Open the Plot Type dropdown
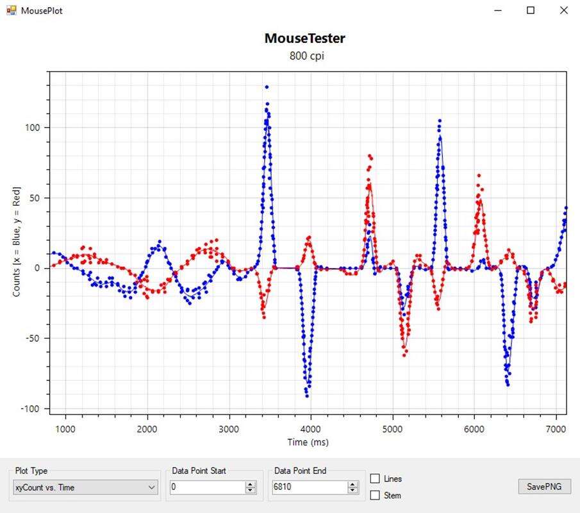The height and width of the screenshot is (513, 580). 85,487
